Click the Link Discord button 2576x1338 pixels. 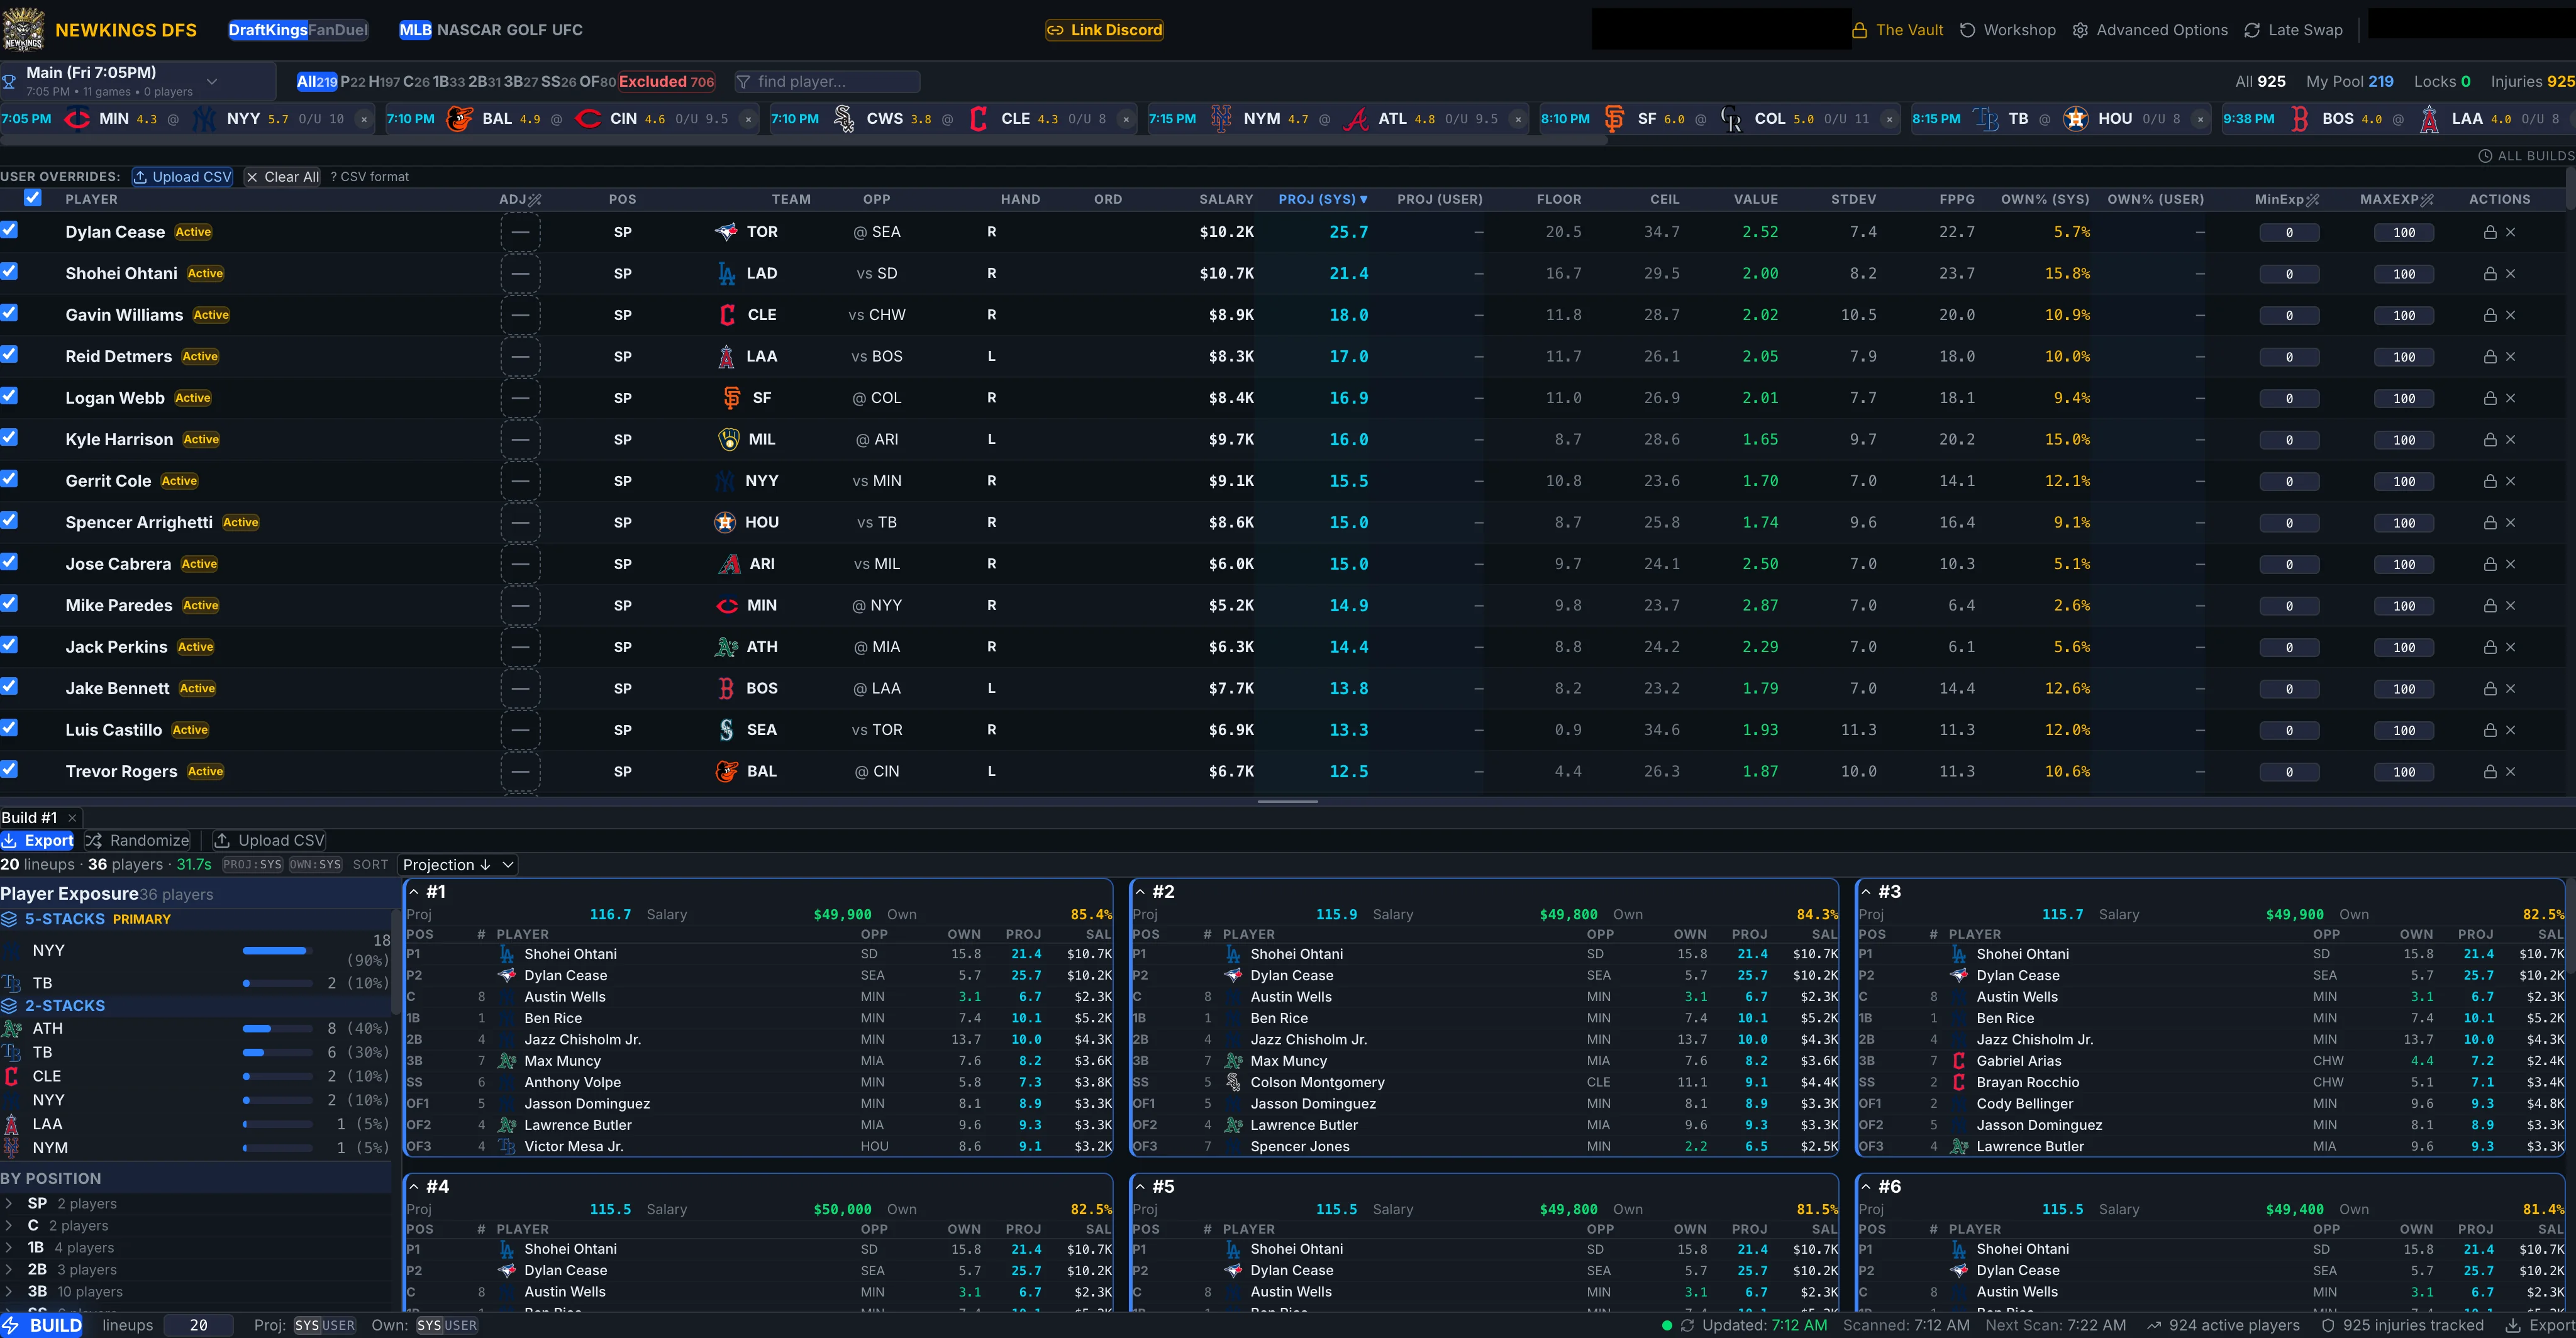click(1105, 30)
